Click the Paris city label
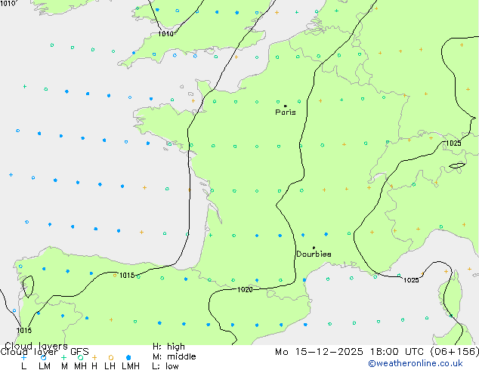The image size is (479, 370). (x=286, y=113)
